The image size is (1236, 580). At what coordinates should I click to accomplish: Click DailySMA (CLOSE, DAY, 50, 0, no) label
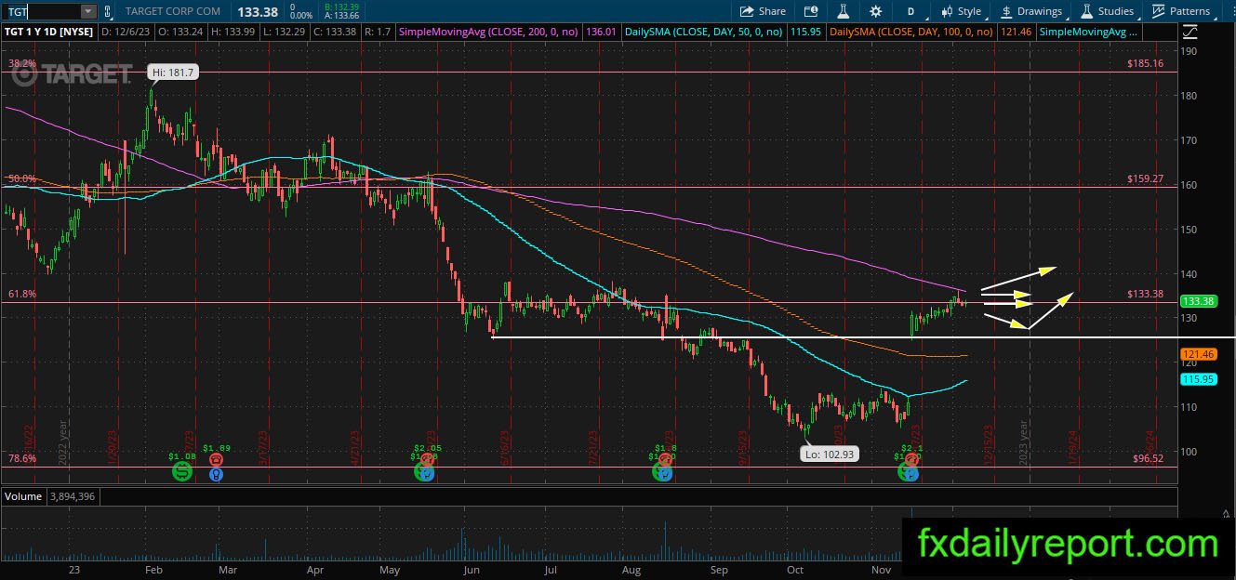click(x=705, y=32)
